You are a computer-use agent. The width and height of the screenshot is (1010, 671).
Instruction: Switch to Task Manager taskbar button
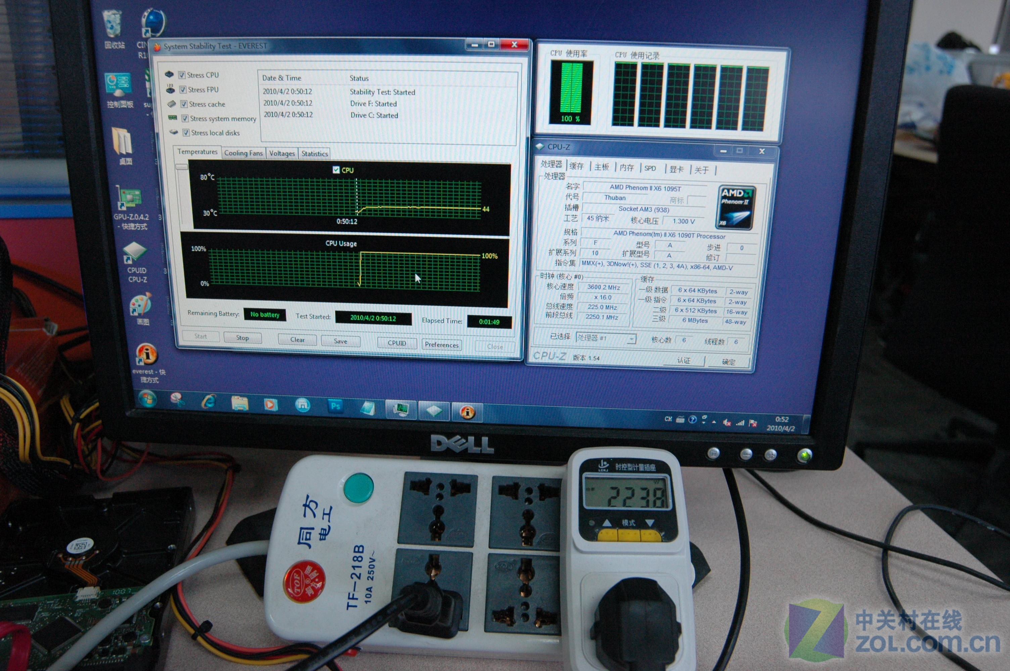(401, 410)
